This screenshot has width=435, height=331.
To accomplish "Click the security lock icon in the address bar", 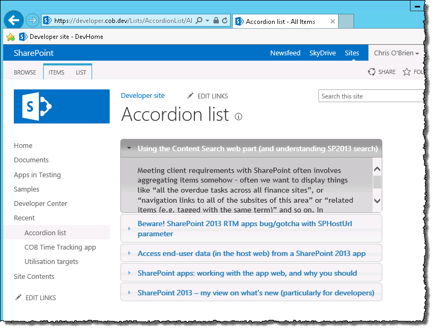I will [x=216, y=21].
